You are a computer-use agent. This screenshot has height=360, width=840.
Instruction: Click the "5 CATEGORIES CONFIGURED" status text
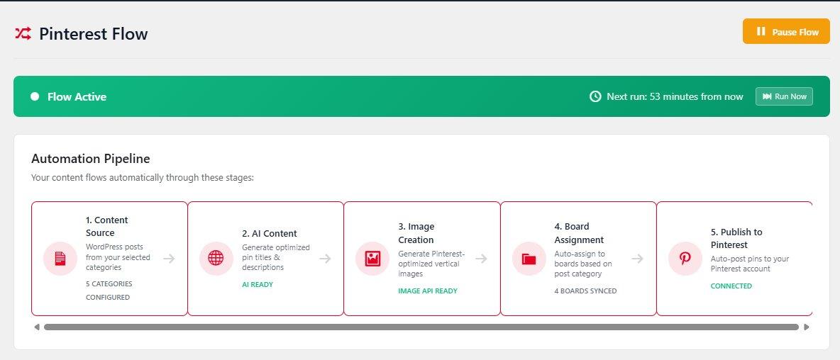(x=109, y=291)
